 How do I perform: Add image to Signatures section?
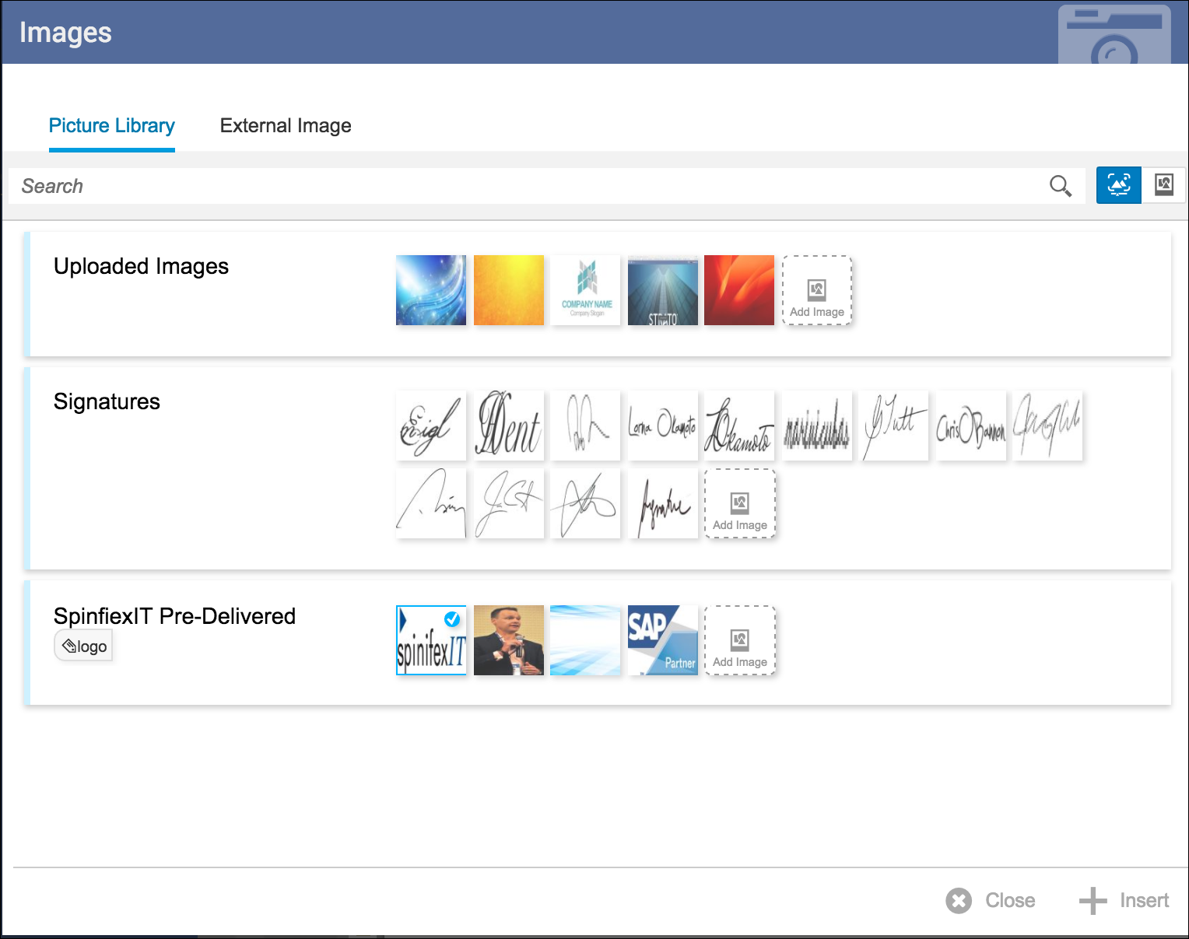[x=739, y=503]
